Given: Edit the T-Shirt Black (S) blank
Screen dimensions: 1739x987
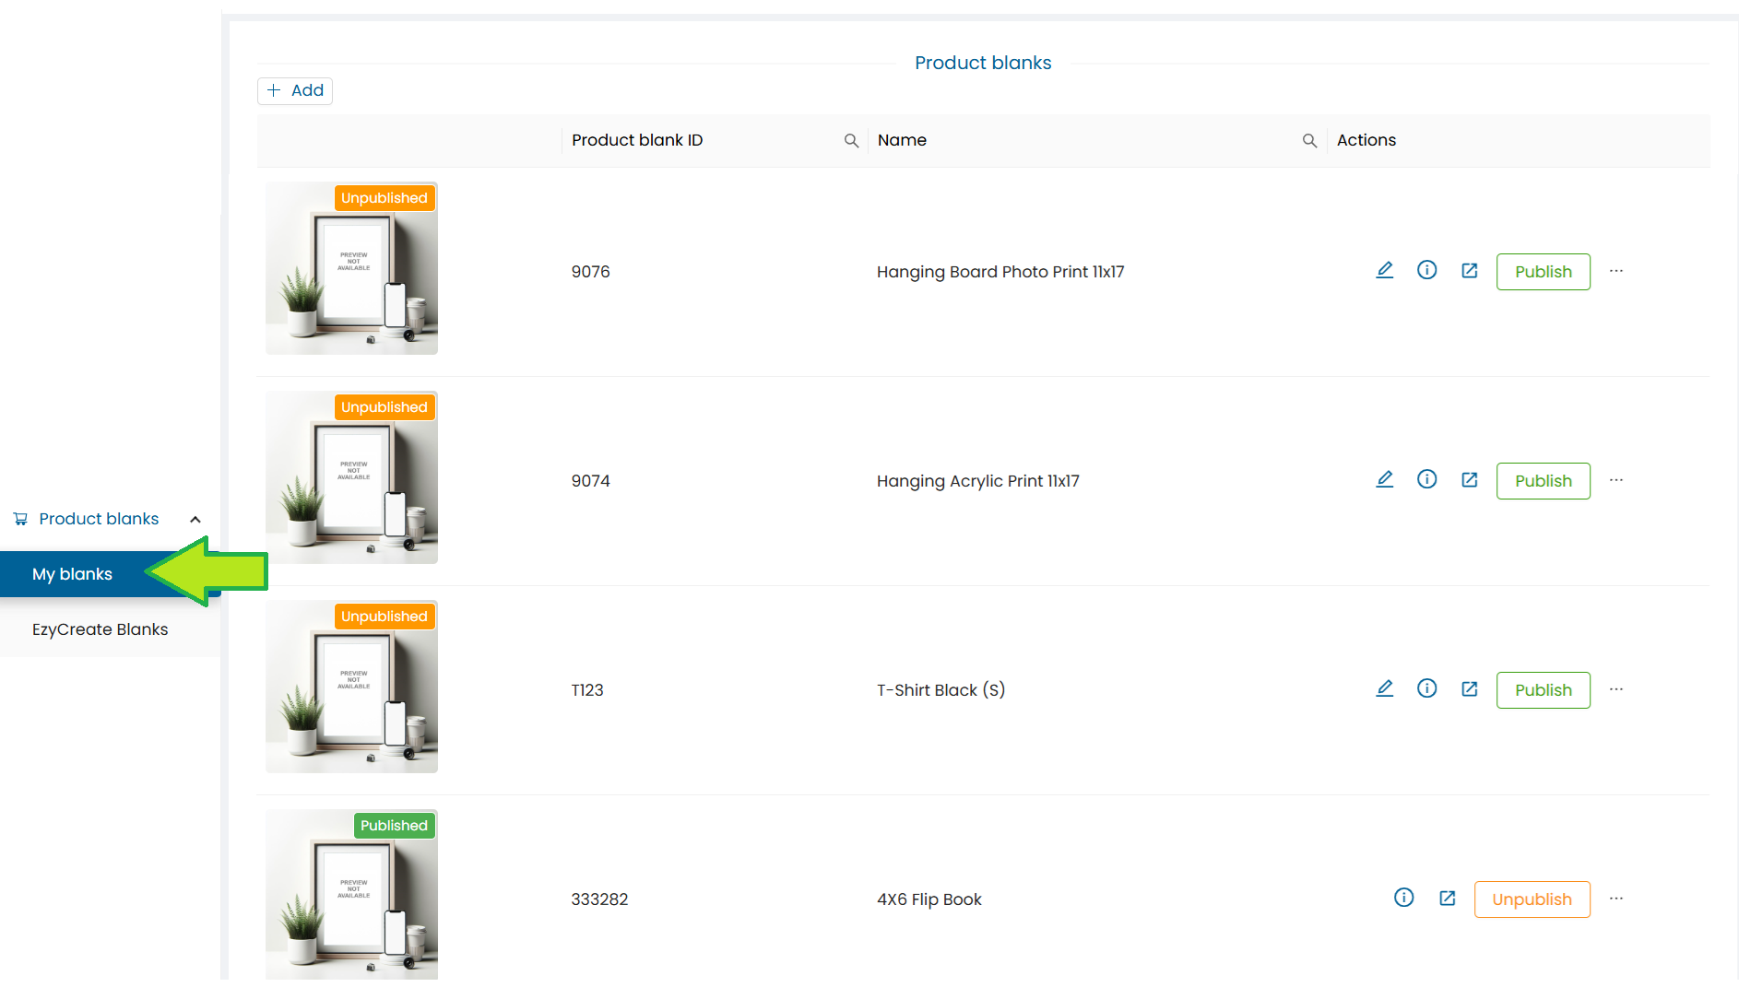Looking at the screenshot, I should click(1384, 689).
